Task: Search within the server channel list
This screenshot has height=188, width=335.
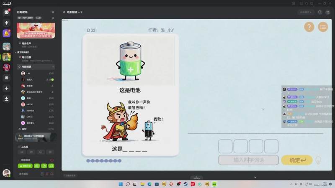Action: pos(53,18)
